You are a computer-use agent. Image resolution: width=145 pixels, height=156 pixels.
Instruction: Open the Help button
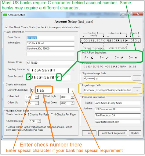click(89, 133)
